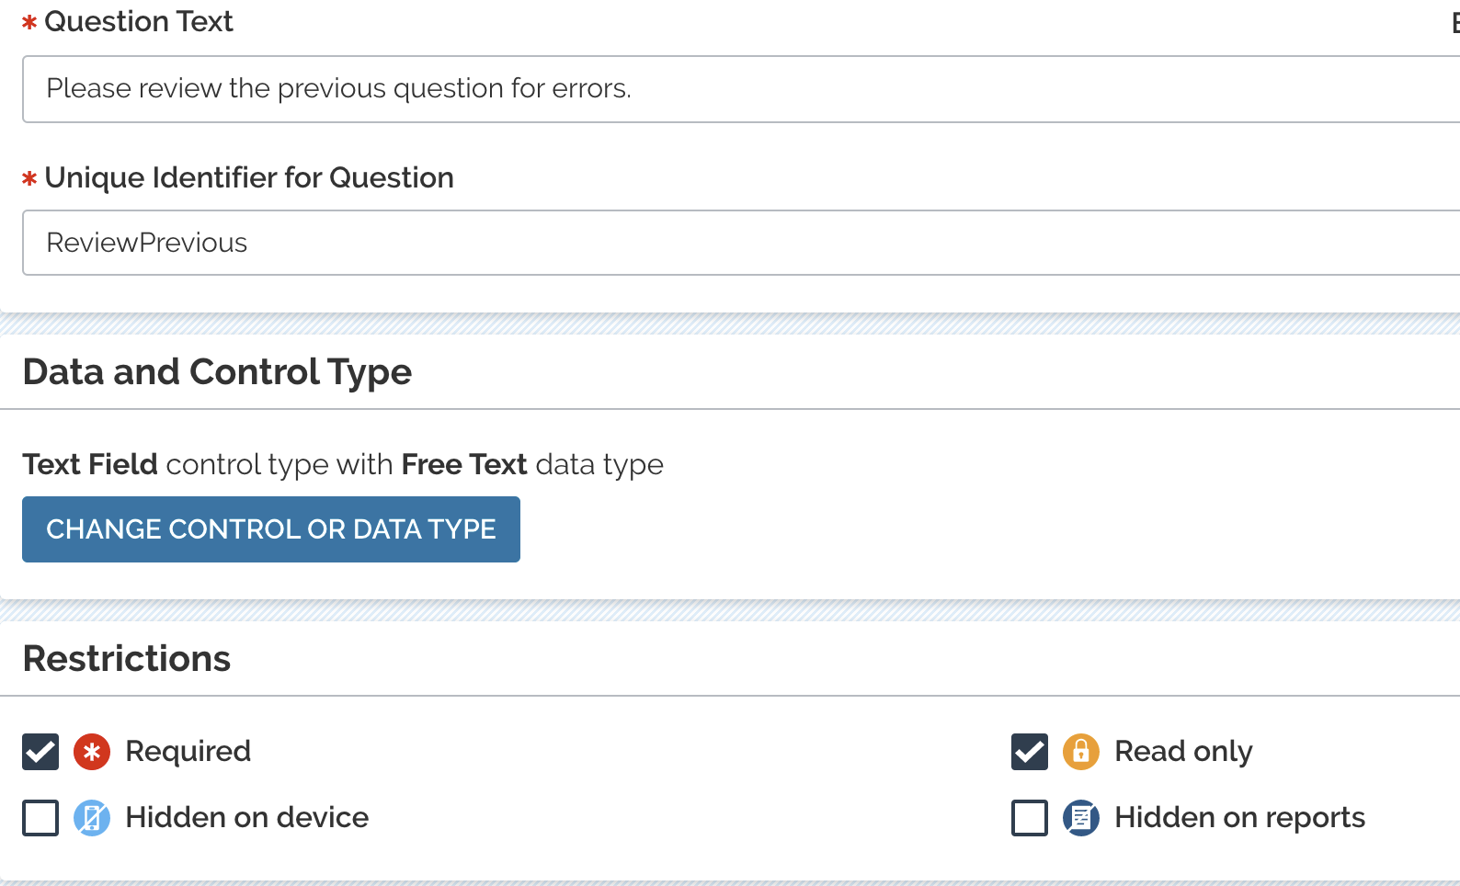Enable the Hidden on reports checkbox
Viewport: 1460px width, 886px height.
tap(1030, 818)
